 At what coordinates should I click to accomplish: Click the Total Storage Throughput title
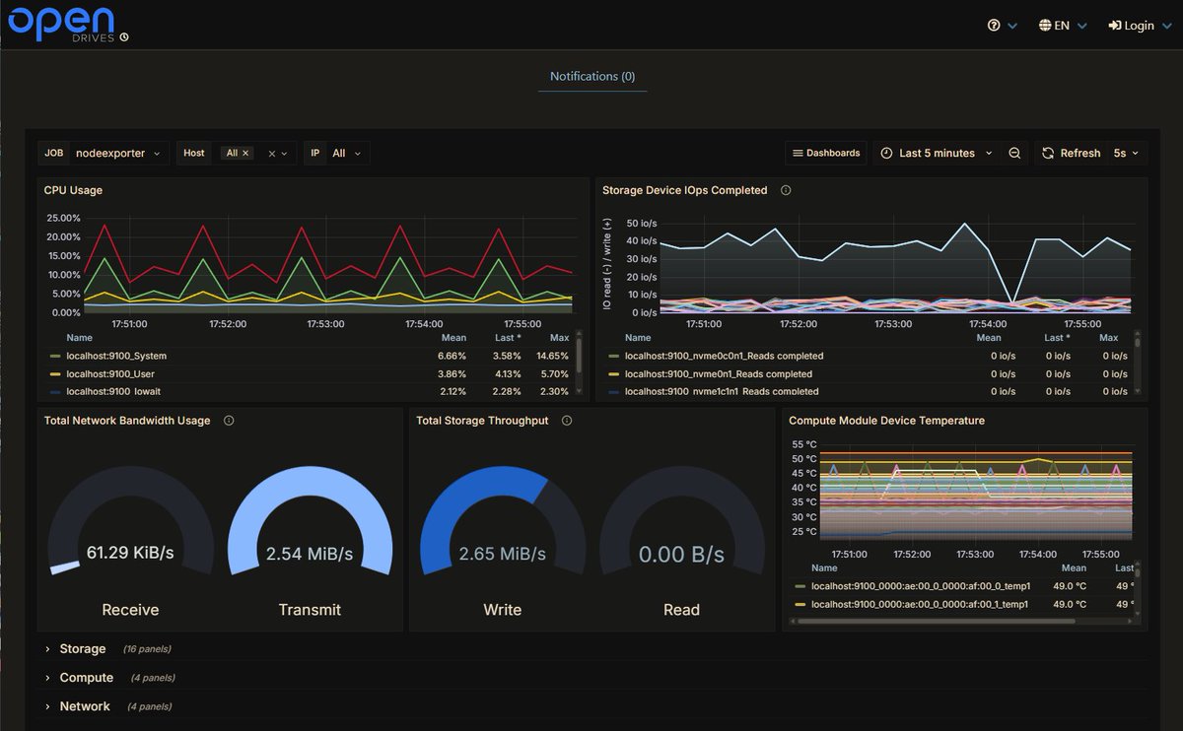click(x=482, y=421)
